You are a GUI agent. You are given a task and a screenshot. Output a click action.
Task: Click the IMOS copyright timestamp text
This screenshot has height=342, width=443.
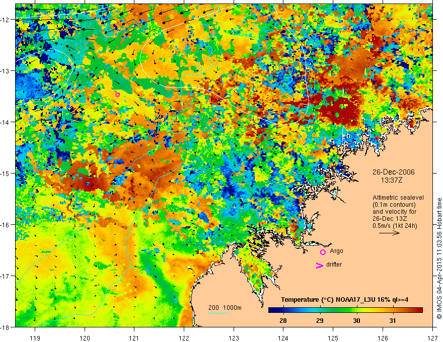coord(439,259)
